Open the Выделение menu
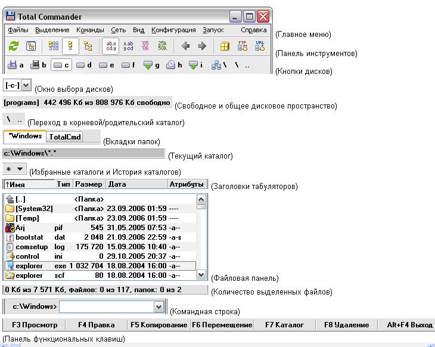 point(52,30)
